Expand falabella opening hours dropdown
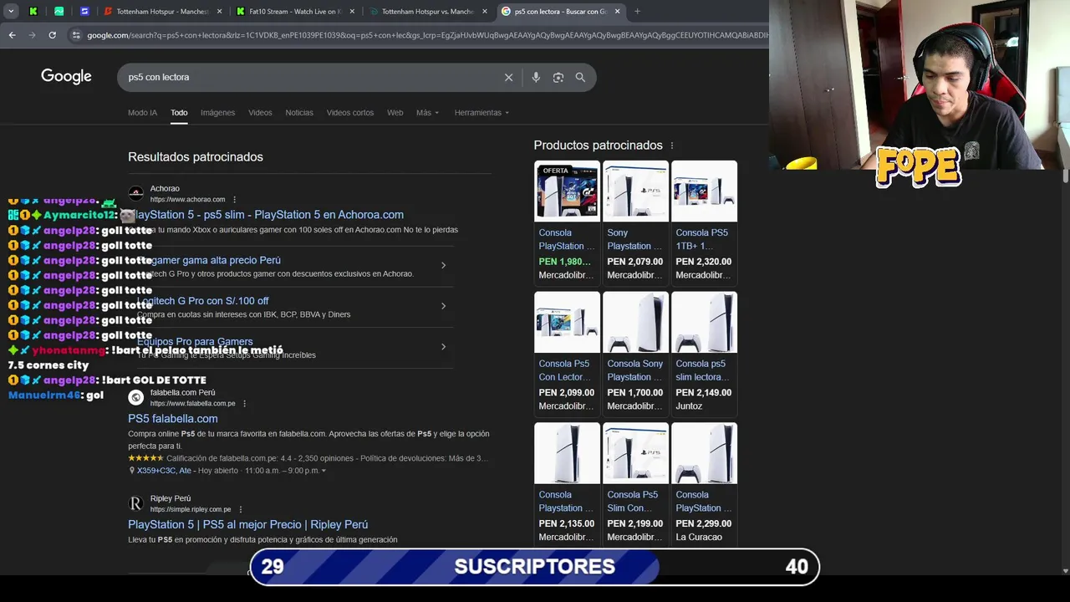The image size is (1070, 602). pyautogui.click(x=324, y=471)
